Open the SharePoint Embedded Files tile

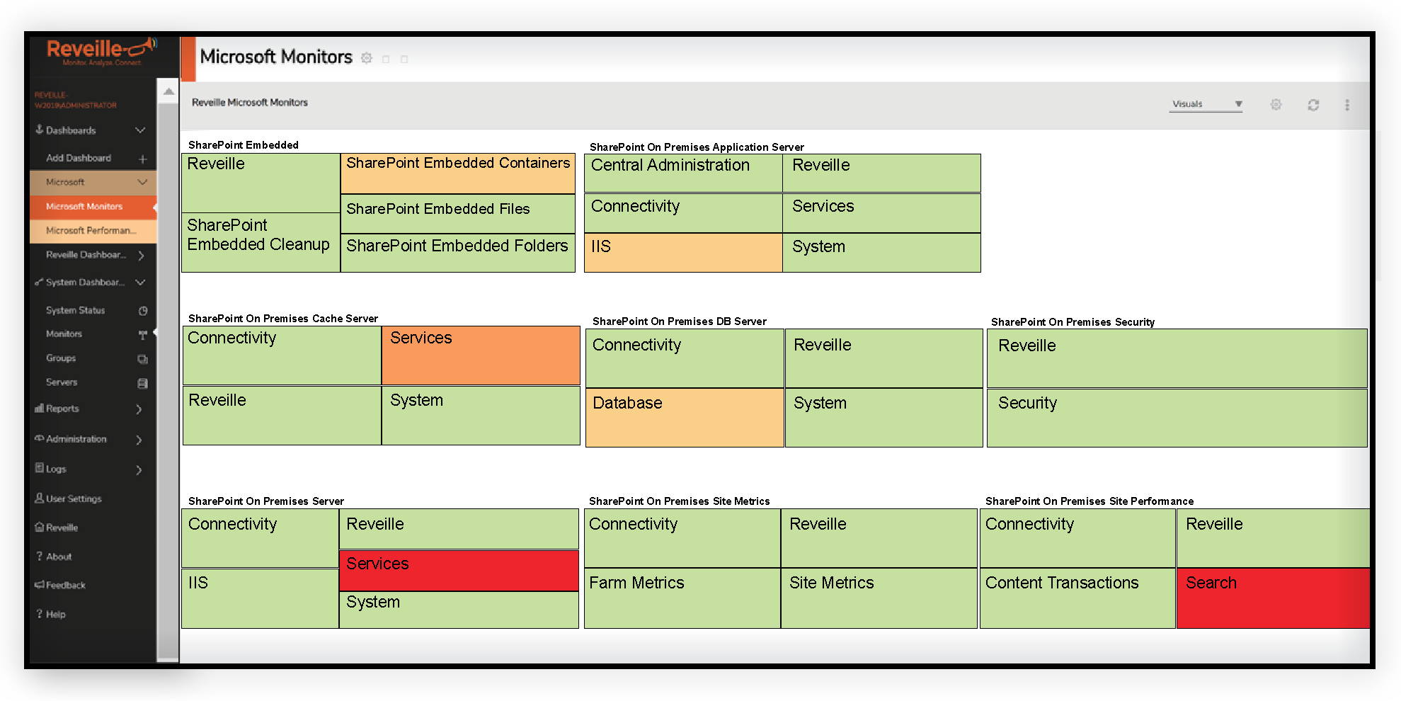pos(458,214)
